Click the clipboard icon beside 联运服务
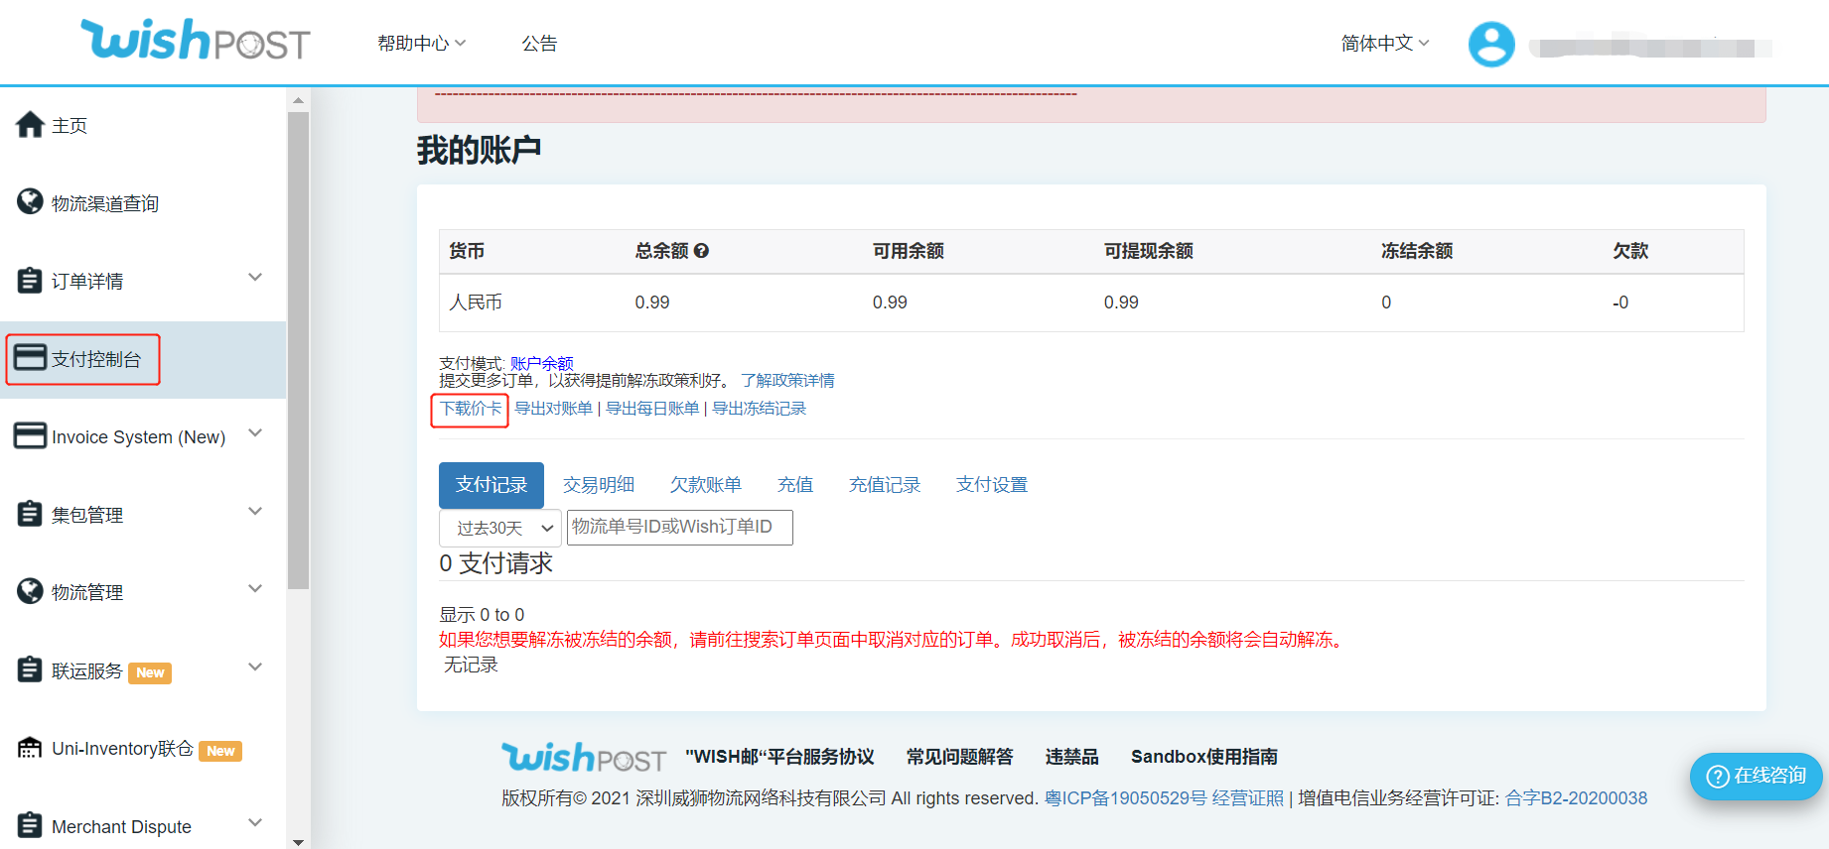The height and width of the screenshot is (849, 1829). tap(30, 669)
